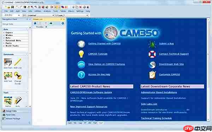The height and width of the screenshot is (132, 212).
Task: Open the Solo-Labs.com link
Action: (149, 104)
